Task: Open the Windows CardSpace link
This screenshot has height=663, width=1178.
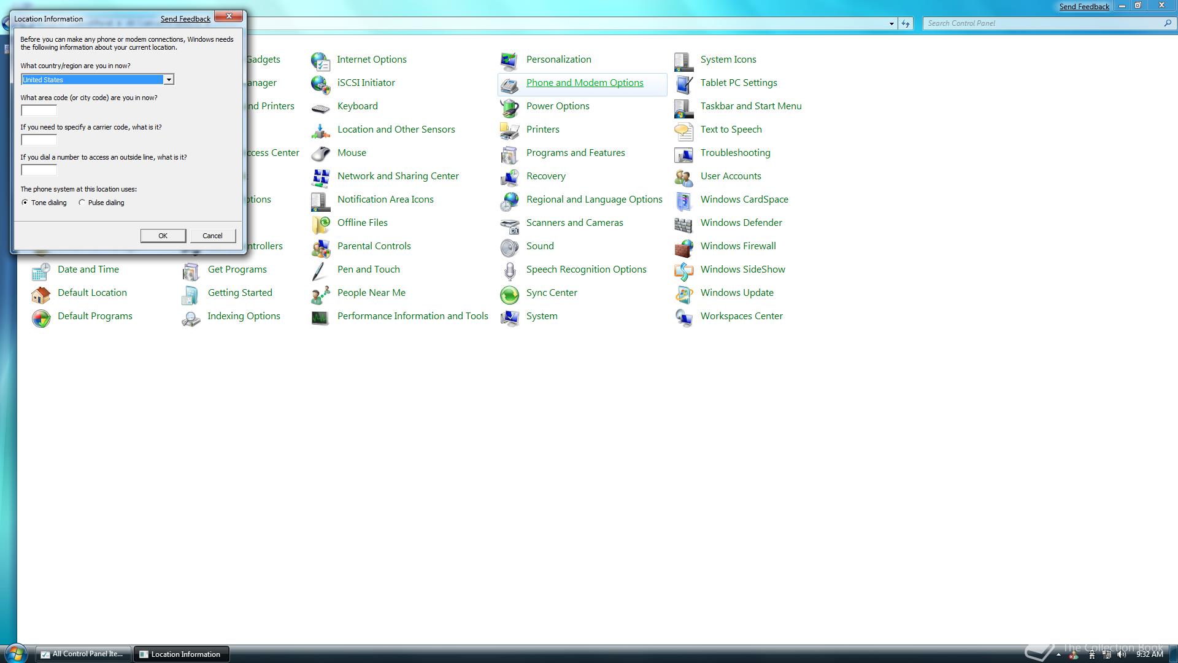Action: coord(744,200)
